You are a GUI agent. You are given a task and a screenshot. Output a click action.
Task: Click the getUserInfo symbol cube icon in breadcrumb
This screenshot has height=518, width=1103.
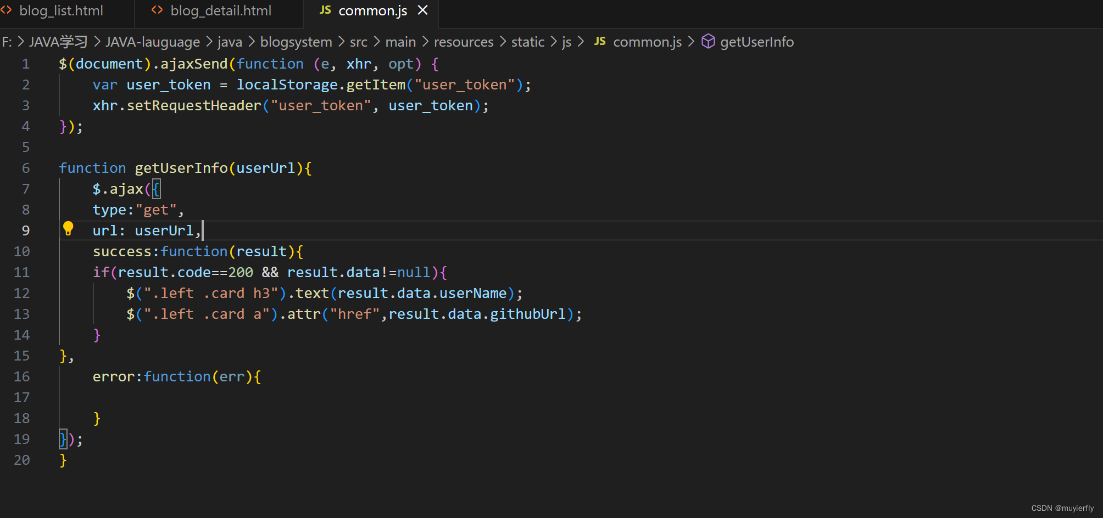coord(708,42)
